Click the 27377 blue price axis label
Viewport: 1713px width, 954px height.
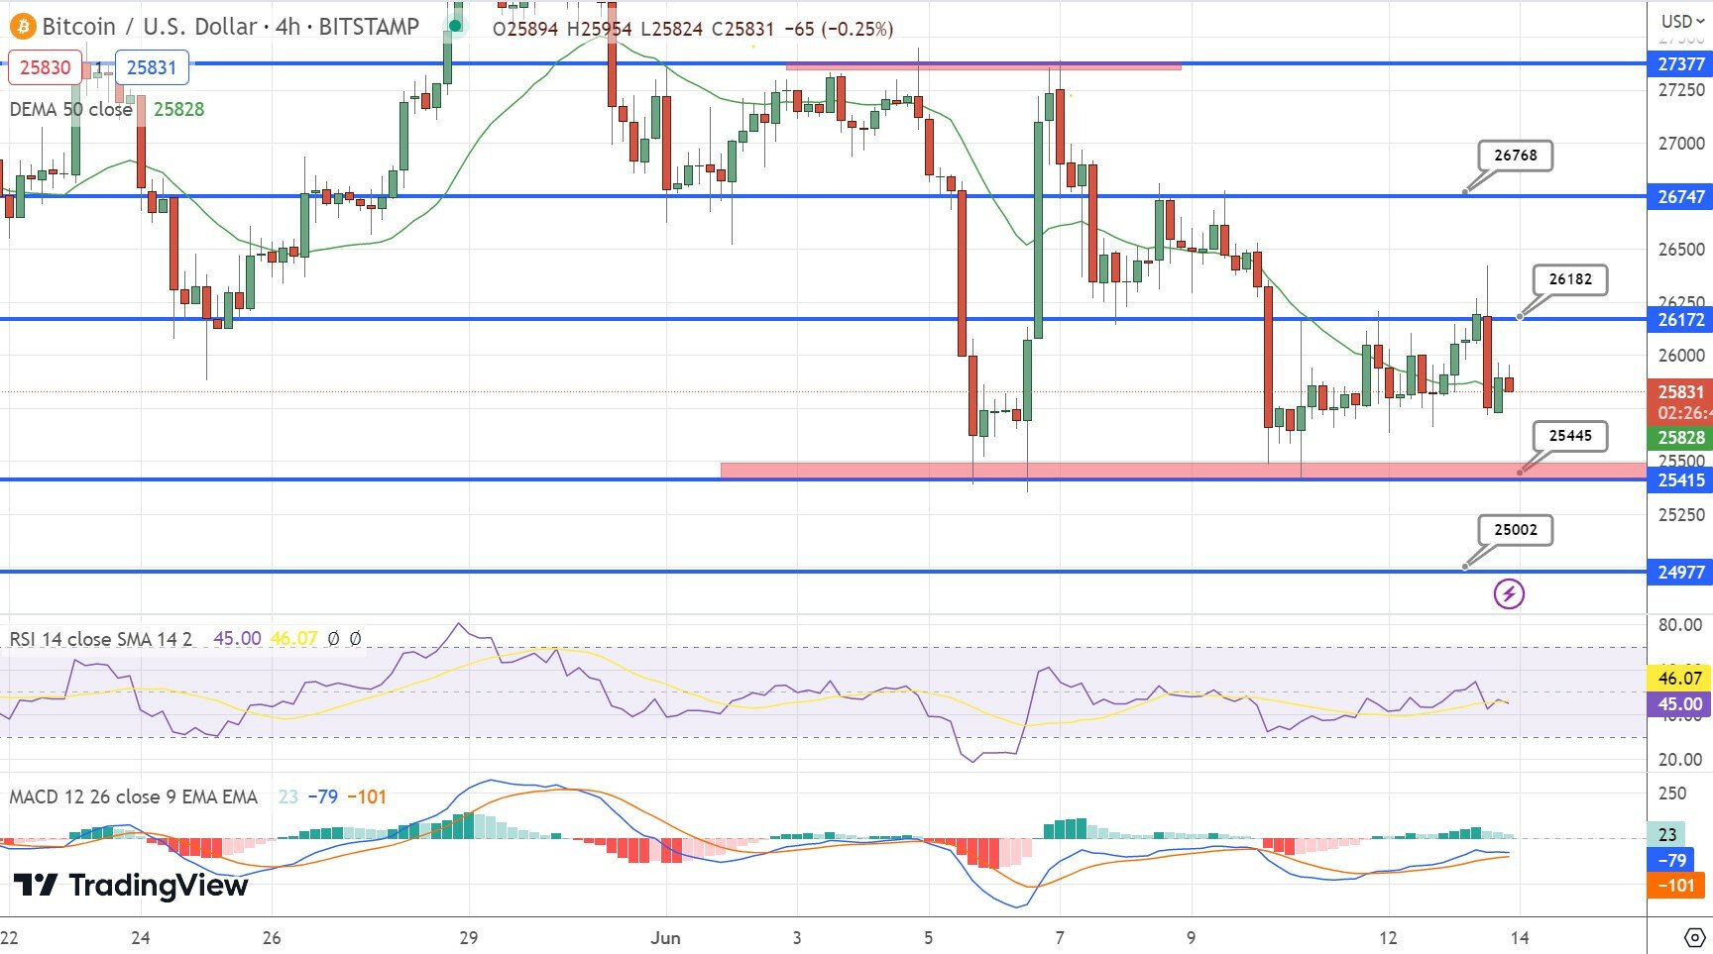1680,64
